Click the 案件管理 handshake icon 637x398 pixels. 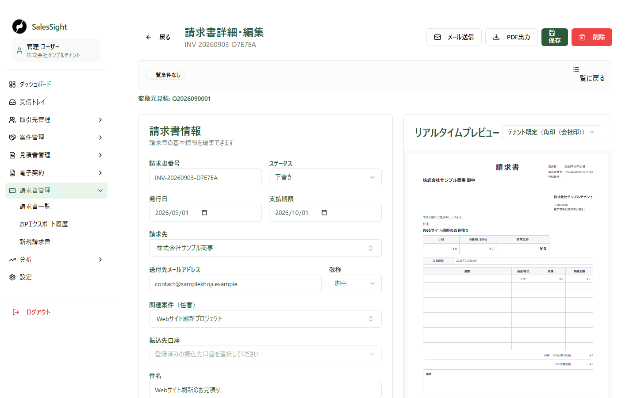click(x=12, y=138)
